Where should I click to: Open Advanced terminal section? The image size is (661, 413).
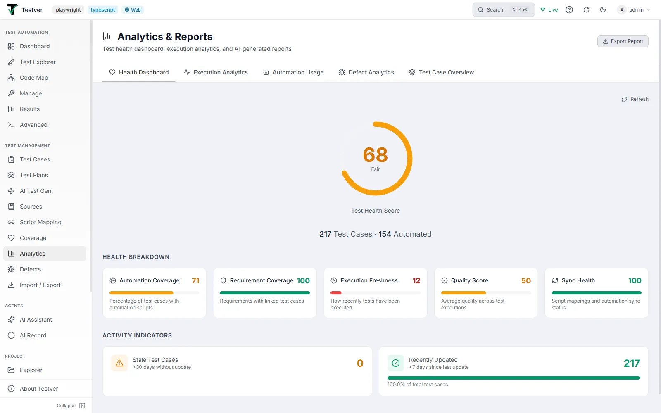coord(45,125)
